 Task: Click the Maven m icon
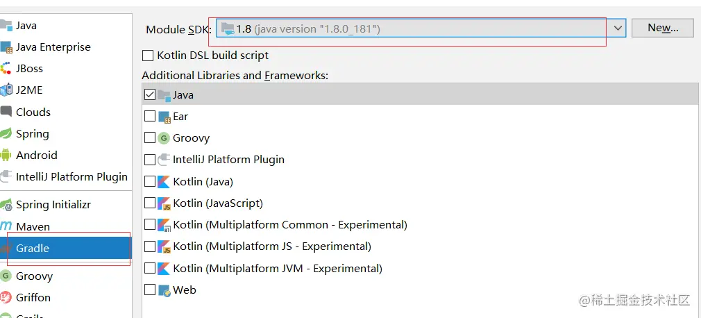coord(6,226)
